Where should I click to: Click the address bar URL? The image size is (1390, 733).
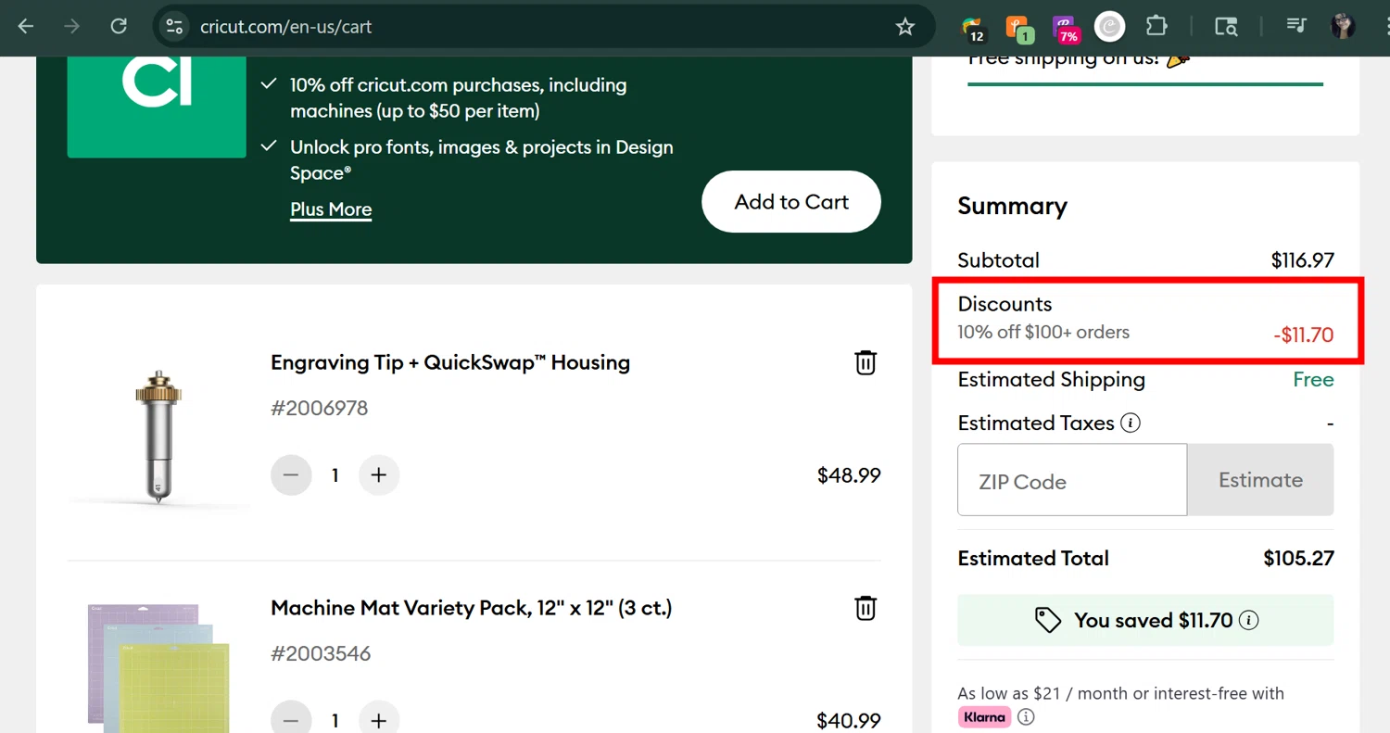[286, 27]
